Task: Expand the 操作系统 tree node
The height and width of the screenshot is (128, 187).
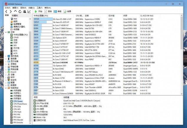Action: click(x=6, y=56)
